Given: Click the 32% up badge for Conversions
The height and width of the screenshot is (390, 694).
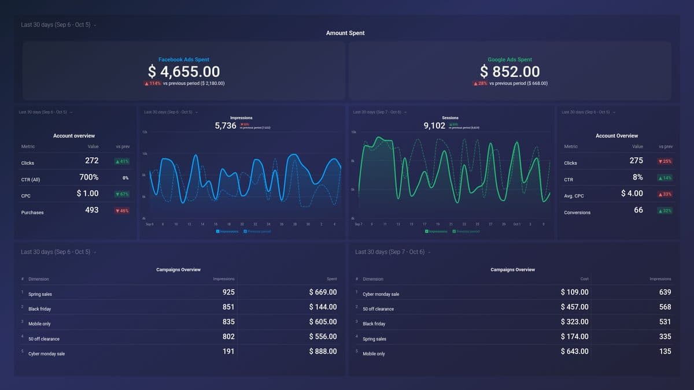Looking at the screenshot, I should (x=665, y=211).
